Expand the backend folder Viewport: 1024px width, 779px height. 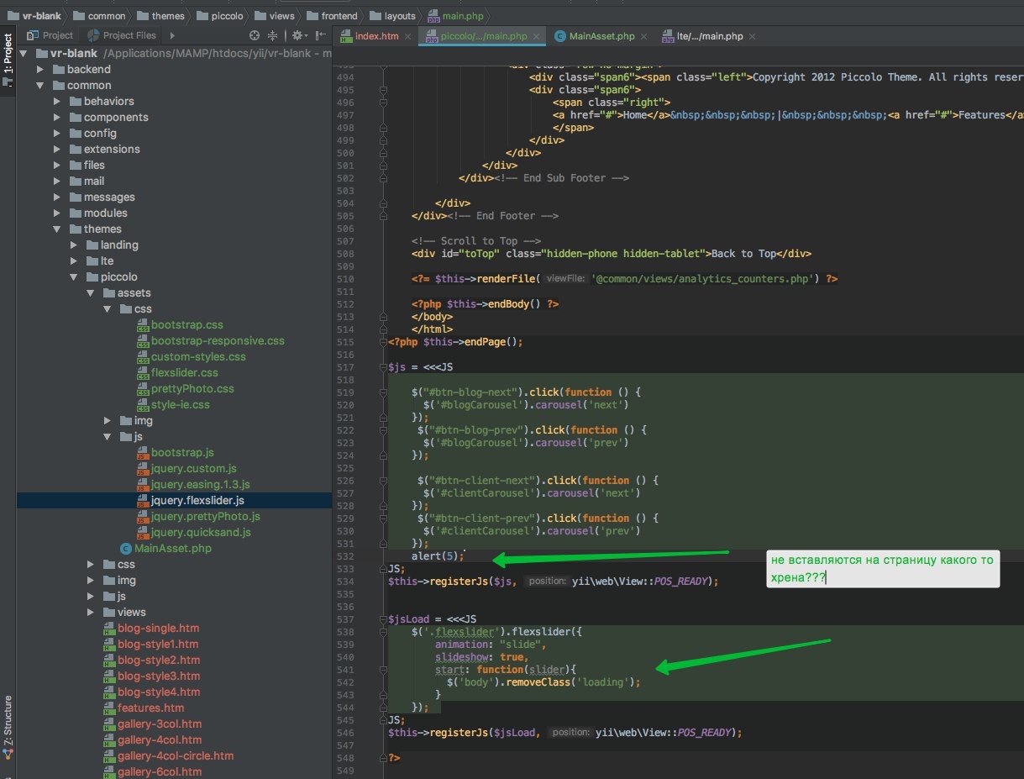tap(40, 70)
